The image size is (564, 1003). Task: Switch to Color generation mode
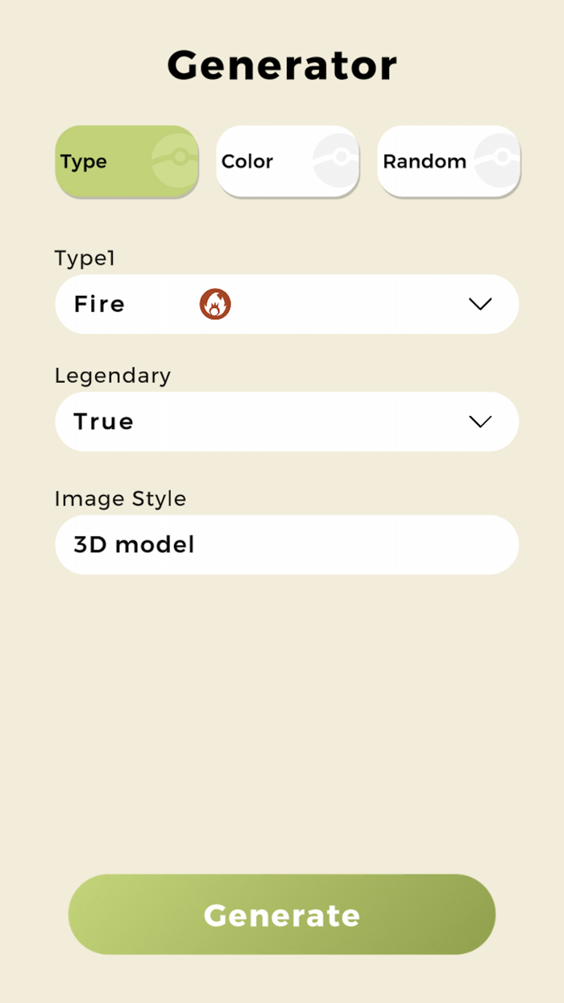pos(287,161)
